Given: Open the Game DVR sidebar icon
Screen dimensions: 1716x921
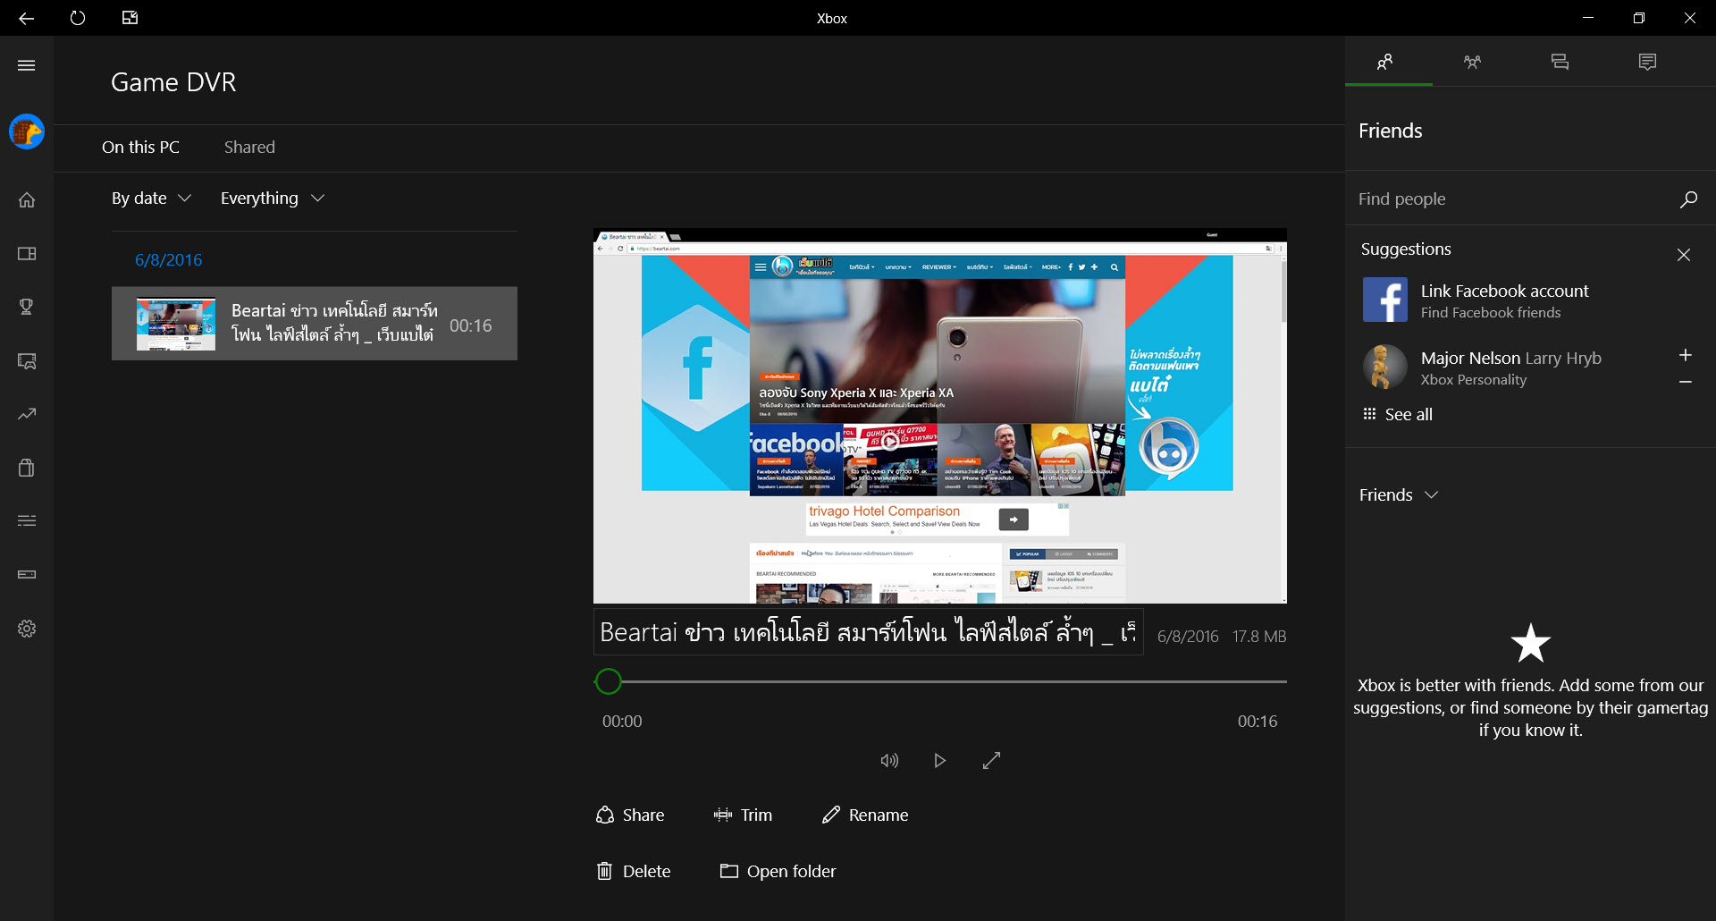Looking at the screenshot, I should [x=27, y=361].
